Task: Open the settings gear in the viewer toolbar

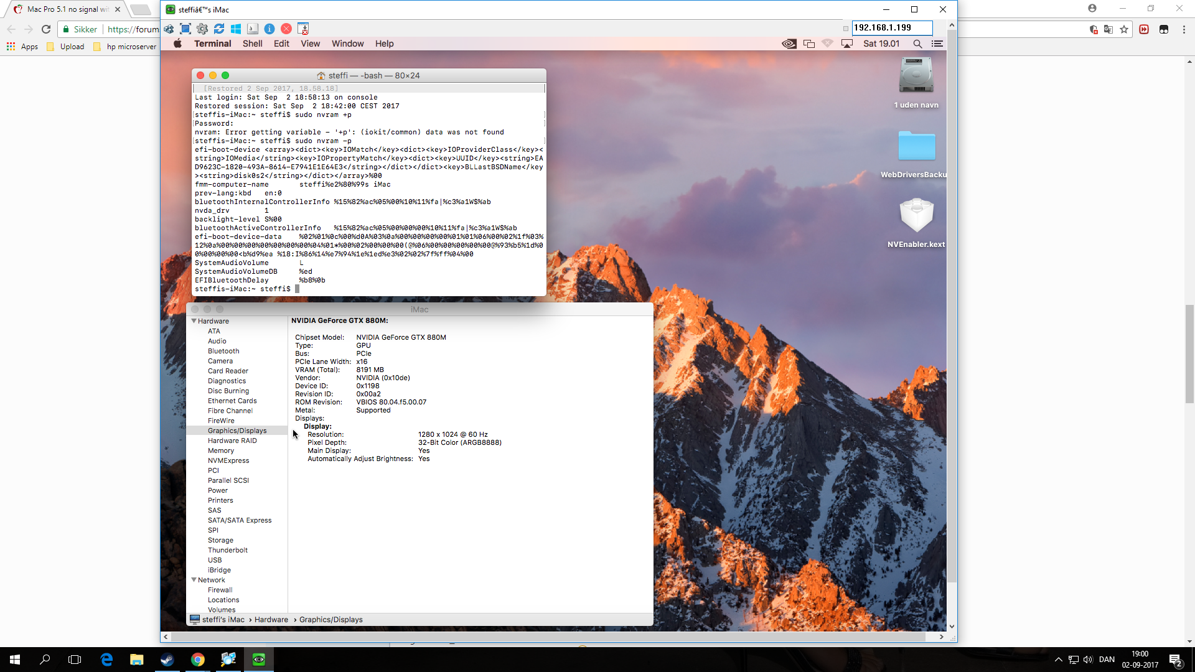Action: click(x=202, y=29)
